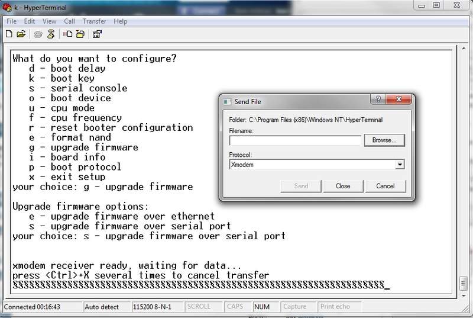Click the 'i - board info' line
The height and width of the screenshot is (318, 473).
point(67,158)
